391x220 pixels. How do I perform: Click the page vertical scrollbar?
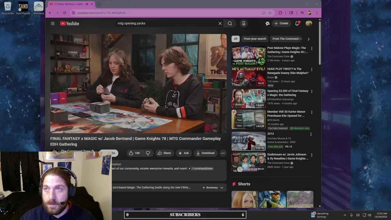[x=320, y=43]
